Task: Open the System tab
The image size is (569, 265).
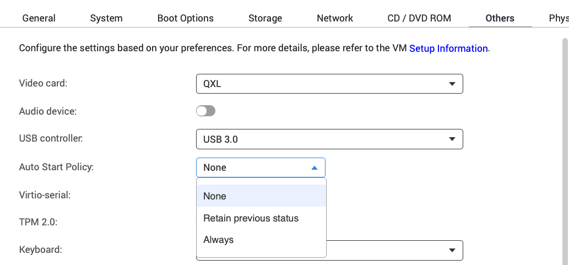Action: point(106,18)
